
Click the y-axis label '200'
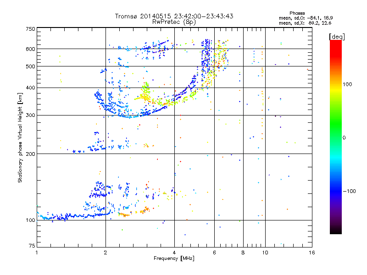pos(30,154)
